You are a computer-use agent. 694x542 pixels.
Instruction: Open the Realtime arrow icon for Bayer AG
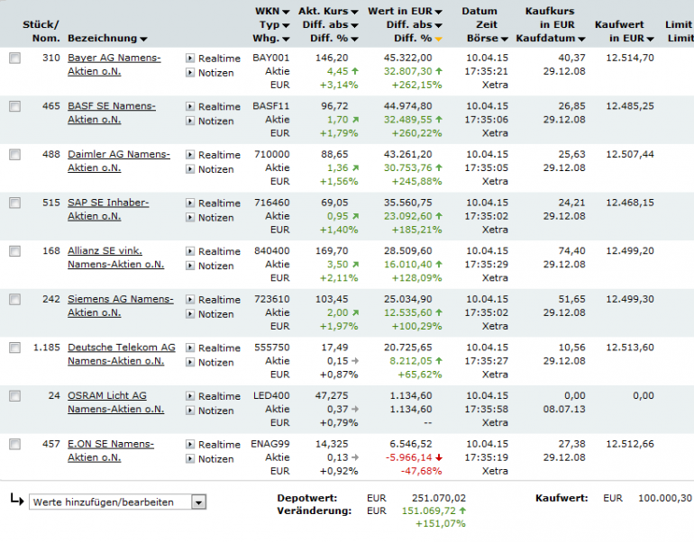pyautogui.click(x=190, y=58)
